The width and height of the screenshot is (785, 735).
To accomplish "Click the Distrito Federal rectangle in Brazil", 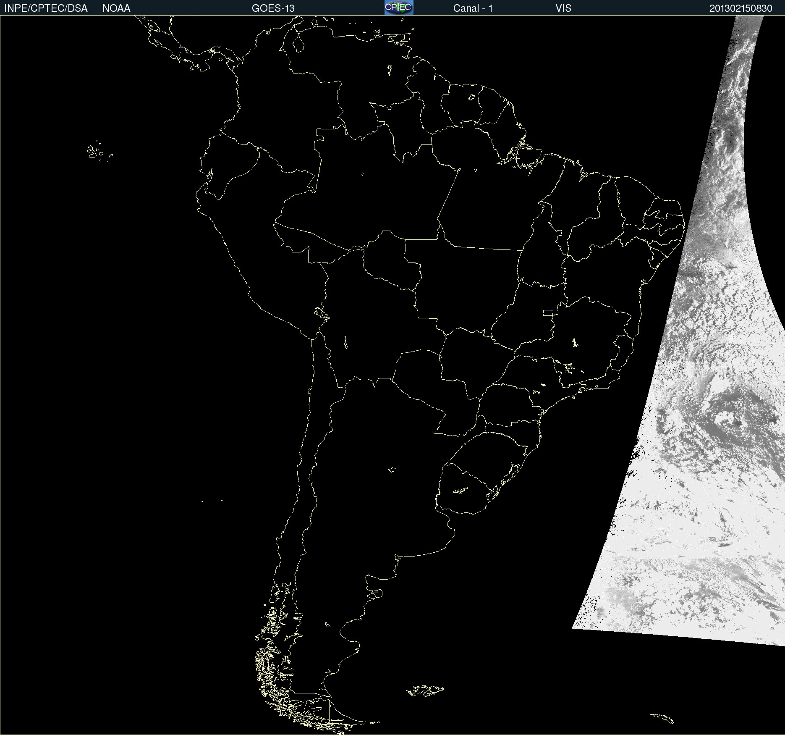I will point(548,312).
